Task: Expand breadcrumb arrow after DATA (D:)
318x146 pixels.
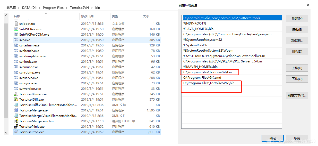Action: coord(40,8)
